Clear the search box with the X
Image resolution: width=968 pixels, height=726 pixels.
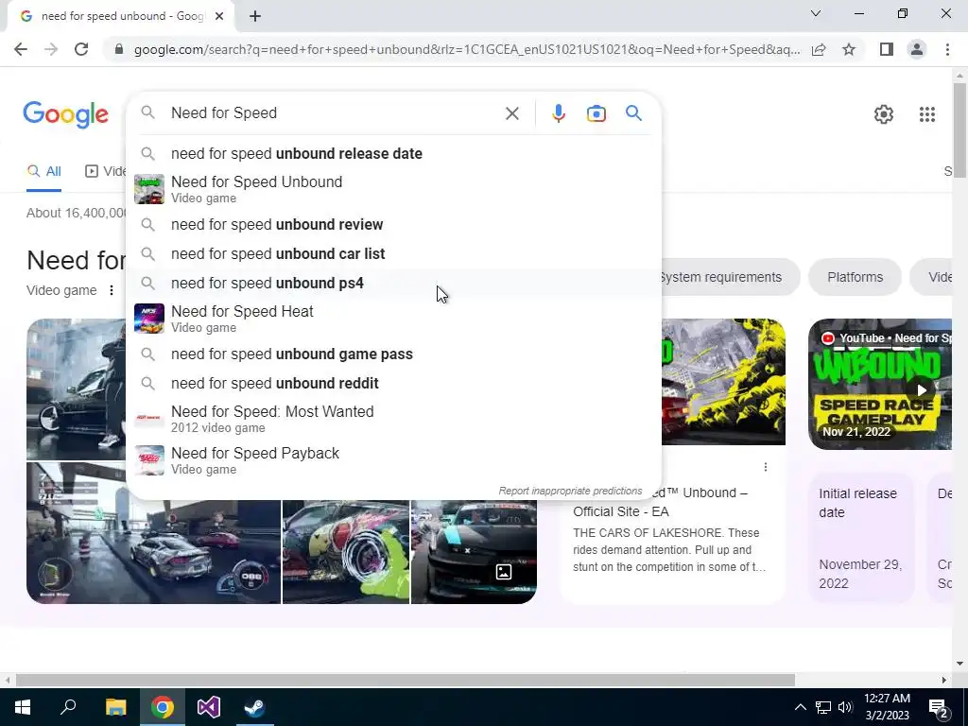(511, 113)
